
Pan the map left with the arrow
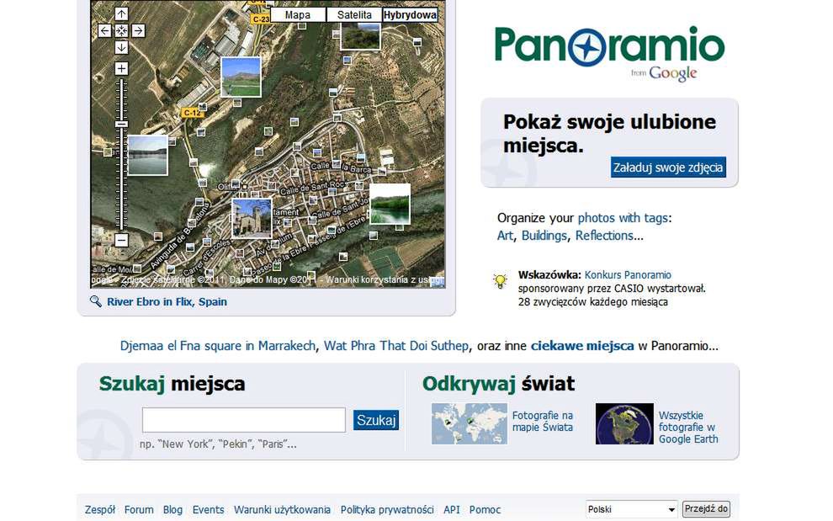pyautogui.click(x=104, y=31)
